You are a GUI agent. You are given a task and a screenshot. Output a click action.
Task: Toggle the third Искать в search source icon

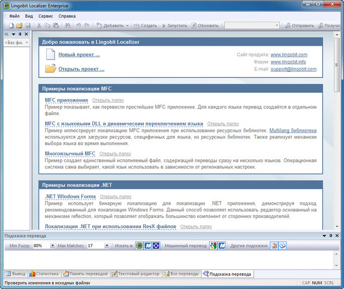coord(156,246)
